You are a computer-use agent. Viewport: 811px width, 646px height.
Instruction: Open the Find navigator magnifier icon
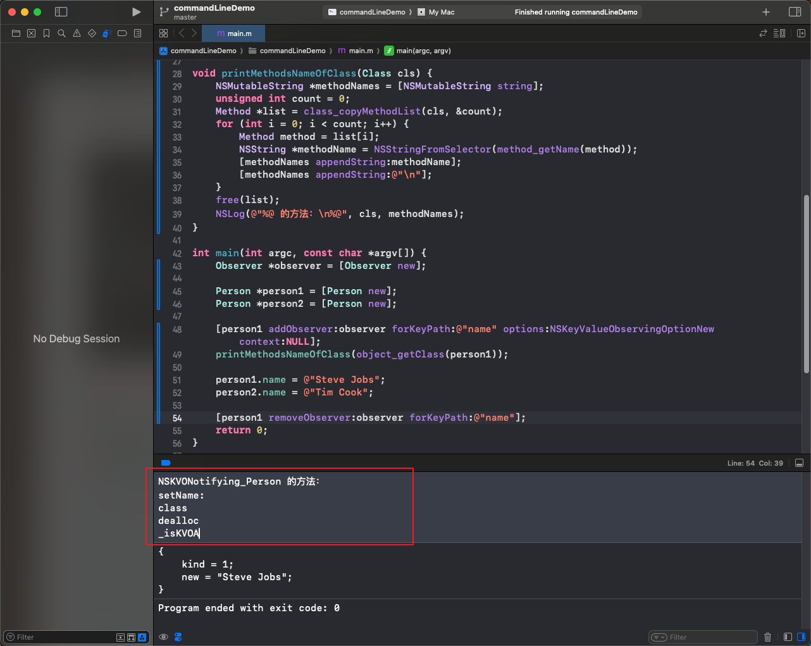point(61,34)
